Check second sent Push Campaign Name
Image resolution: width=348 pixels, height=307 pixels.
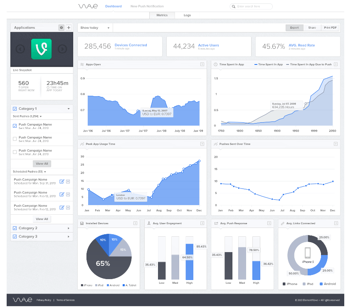(15, 139)
